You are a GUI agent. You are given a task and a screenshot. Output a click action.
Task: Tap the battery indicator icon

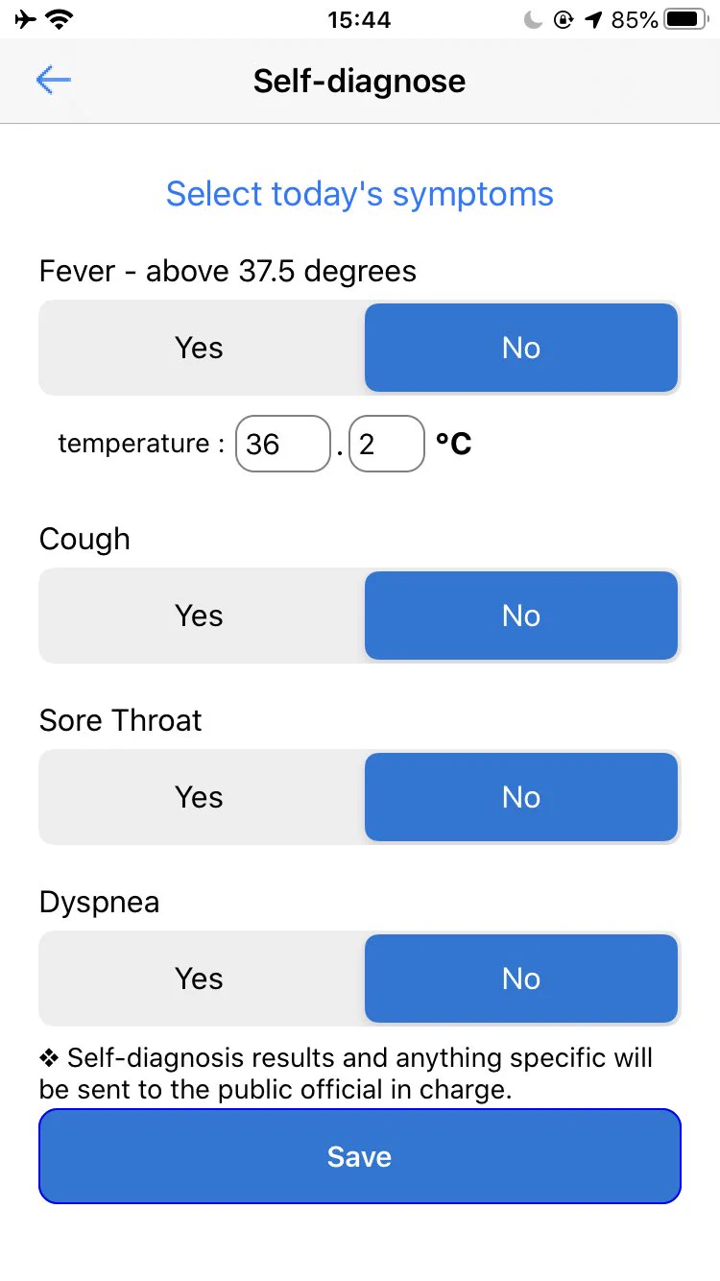(685, 19)
